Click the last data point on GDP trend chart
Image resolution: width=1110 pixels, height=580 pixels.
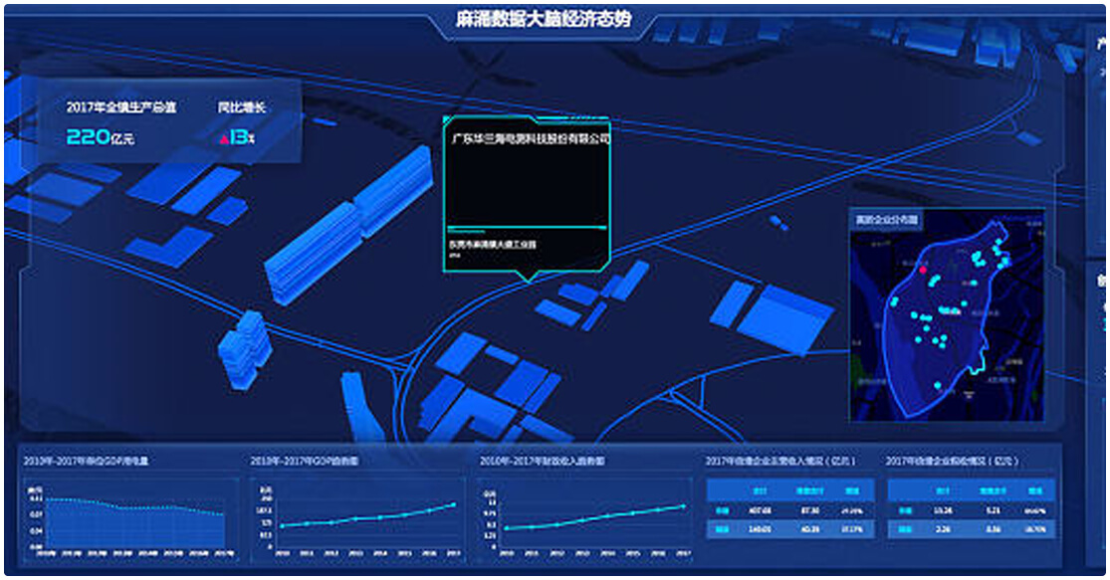tap(454, 504)
